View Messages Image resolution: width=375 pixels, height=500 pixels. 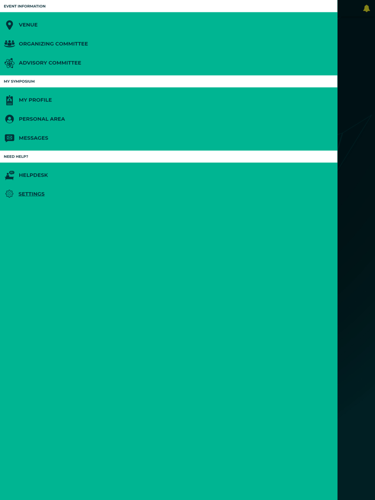coord(34,138)
